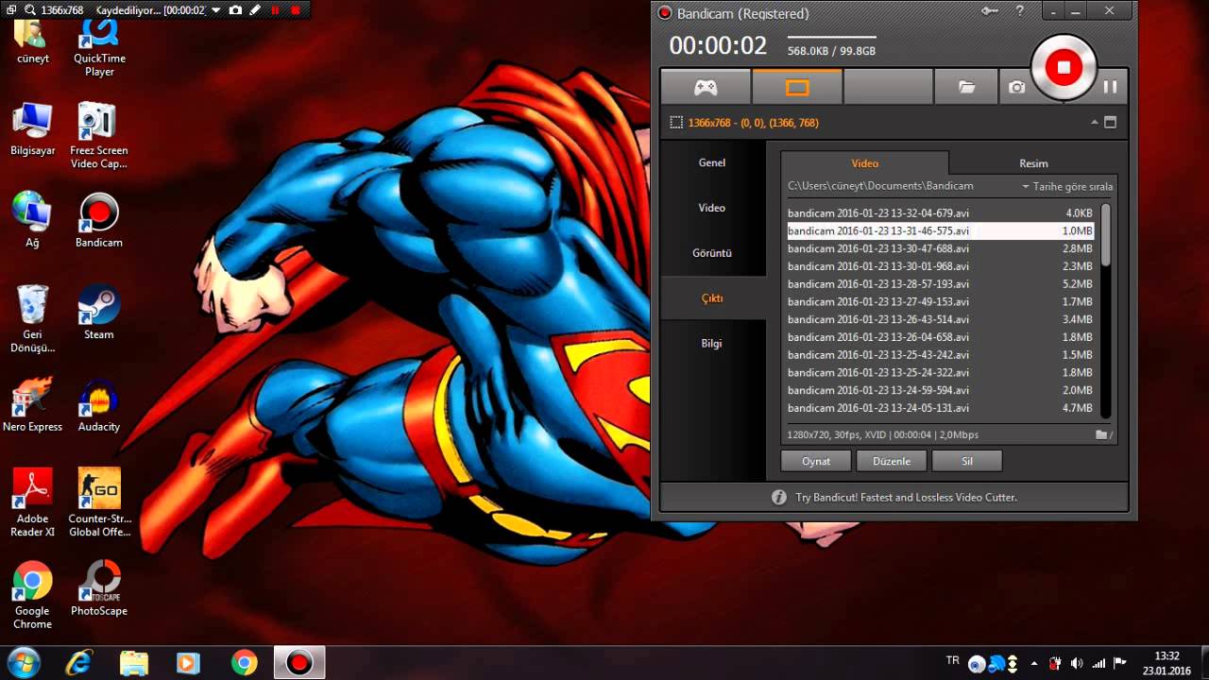The height and width of the screenshot is (680, 1209).
Task: Open the Nero Express desktop shortcut
Action: point(32,406)
